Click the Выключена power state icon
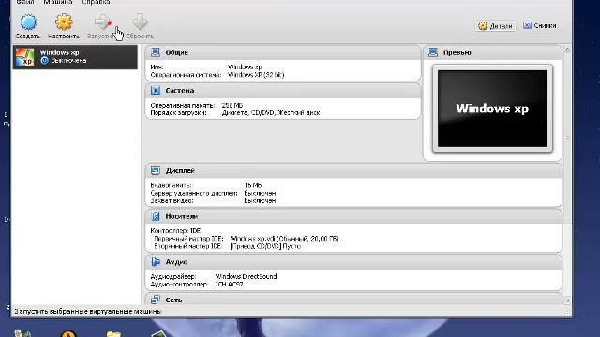 click(45, 60)
